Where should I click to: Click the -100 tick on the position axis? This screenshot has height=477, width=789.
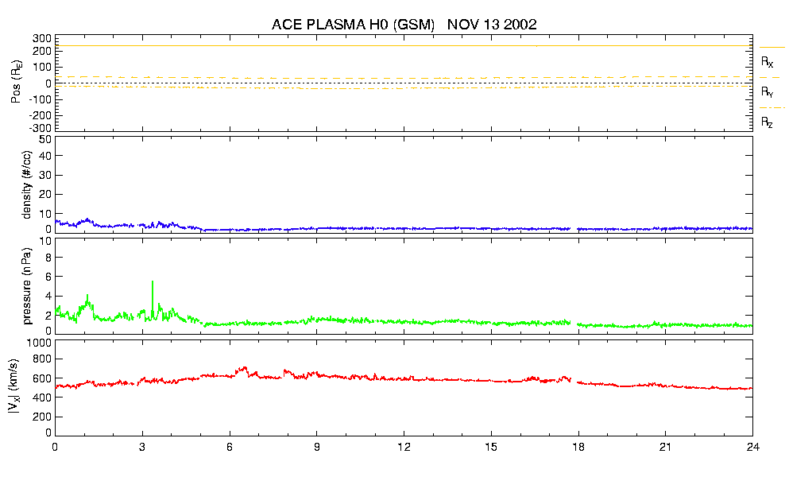point(41,99)
